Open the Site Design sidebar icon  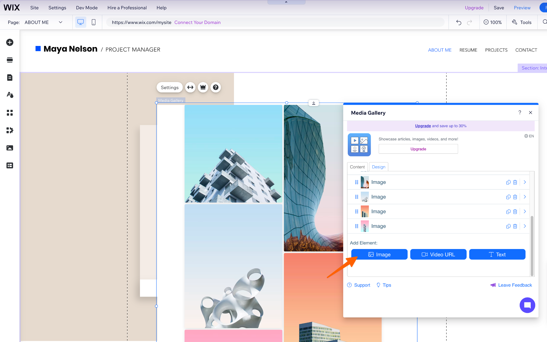click(10, 95)
